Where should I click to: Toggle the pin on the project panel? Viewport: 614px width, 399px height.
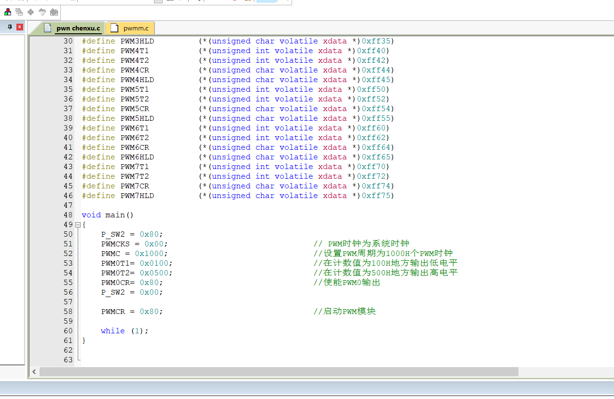coord(10,27)
